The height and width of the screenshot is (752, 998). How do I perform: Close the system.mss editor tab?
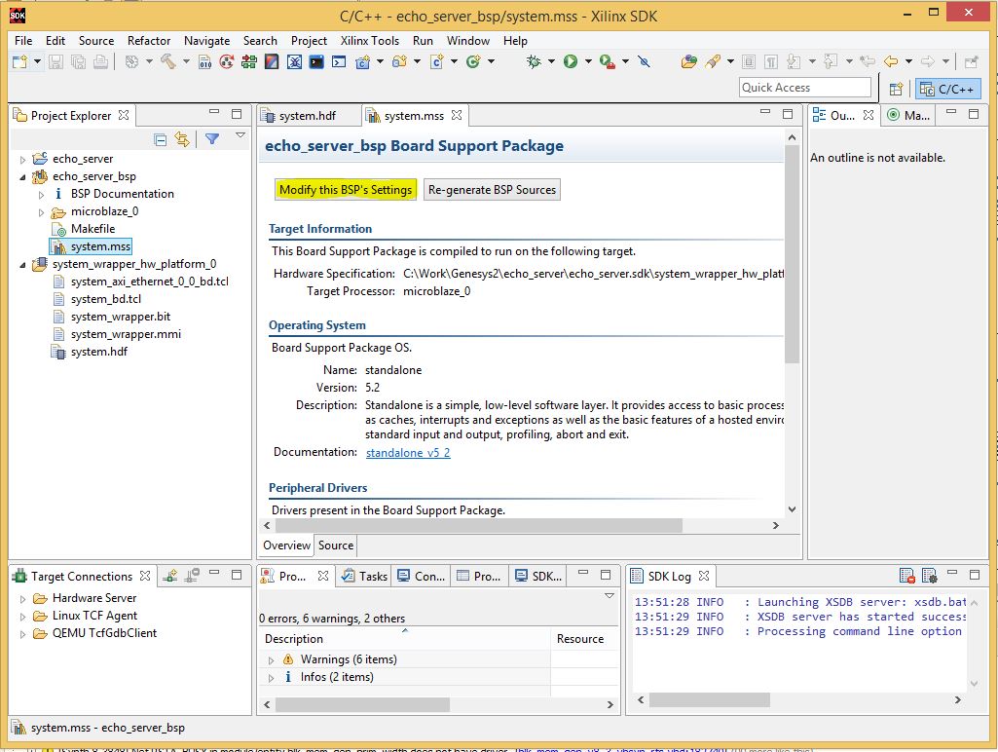coord(457,115)
